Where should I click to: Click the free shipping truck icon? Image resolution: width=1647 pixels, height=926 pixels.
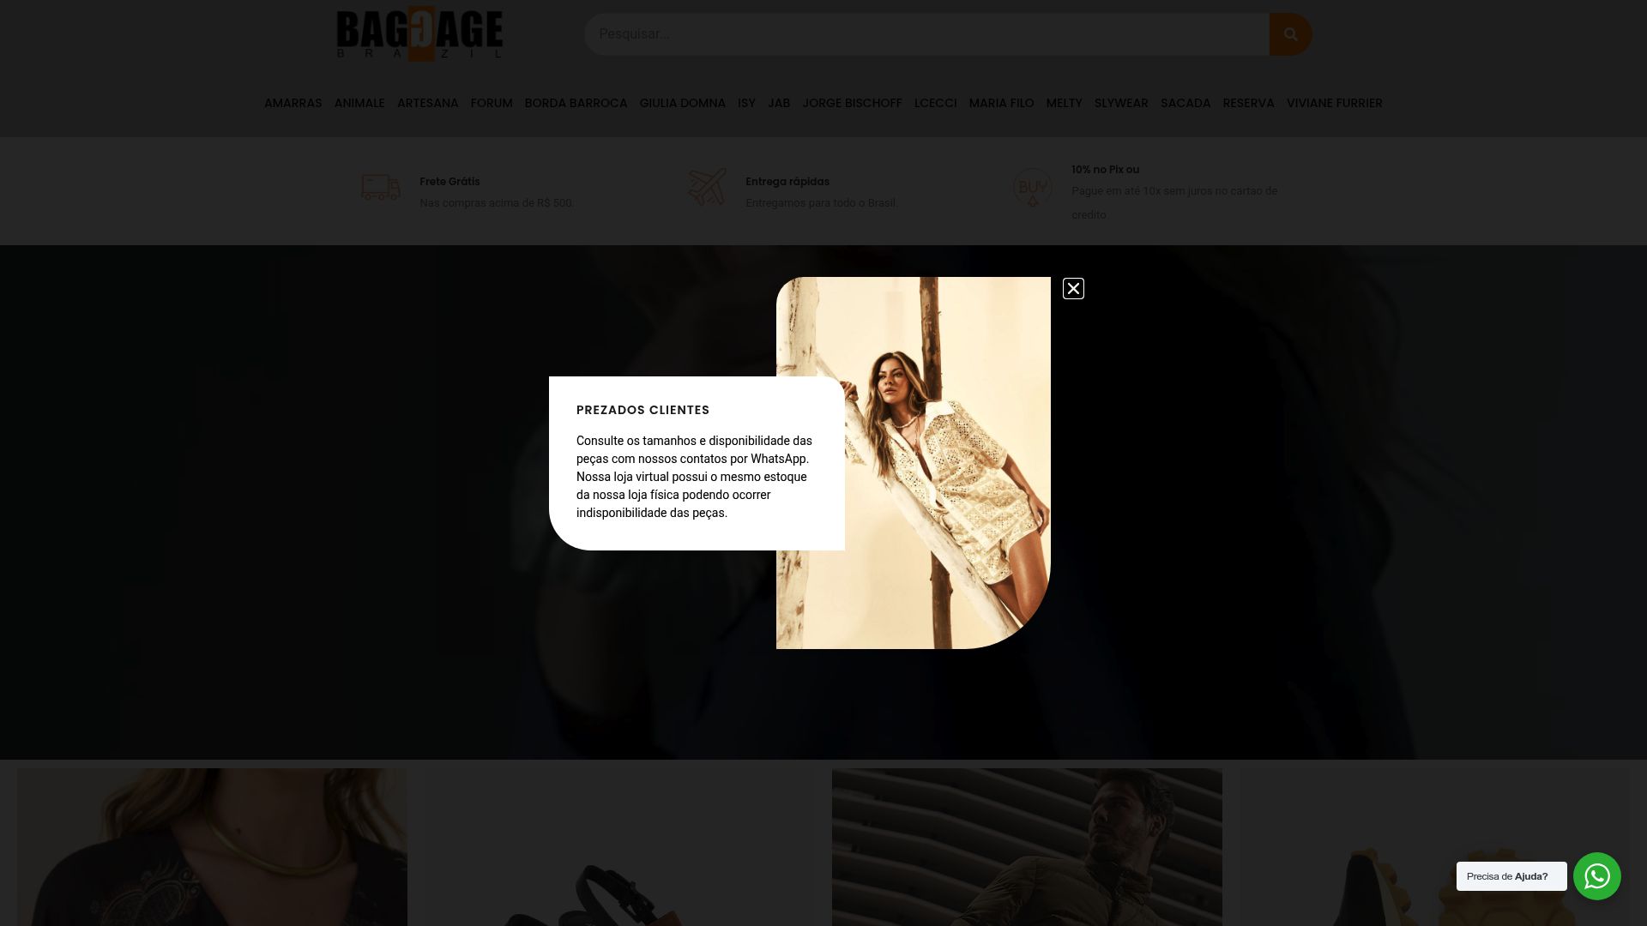pyautogui.click(x=381, y=187)
